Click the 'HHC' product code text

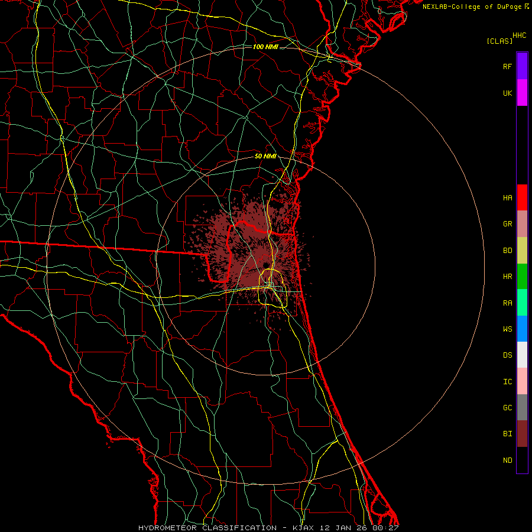pyautogui.click(x=520, y=35)
